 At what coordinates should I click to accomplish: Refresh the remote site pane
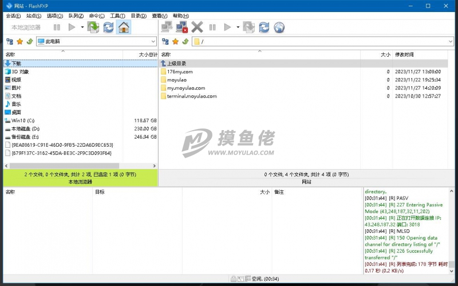pyautogui.click(x=264, y=28)
